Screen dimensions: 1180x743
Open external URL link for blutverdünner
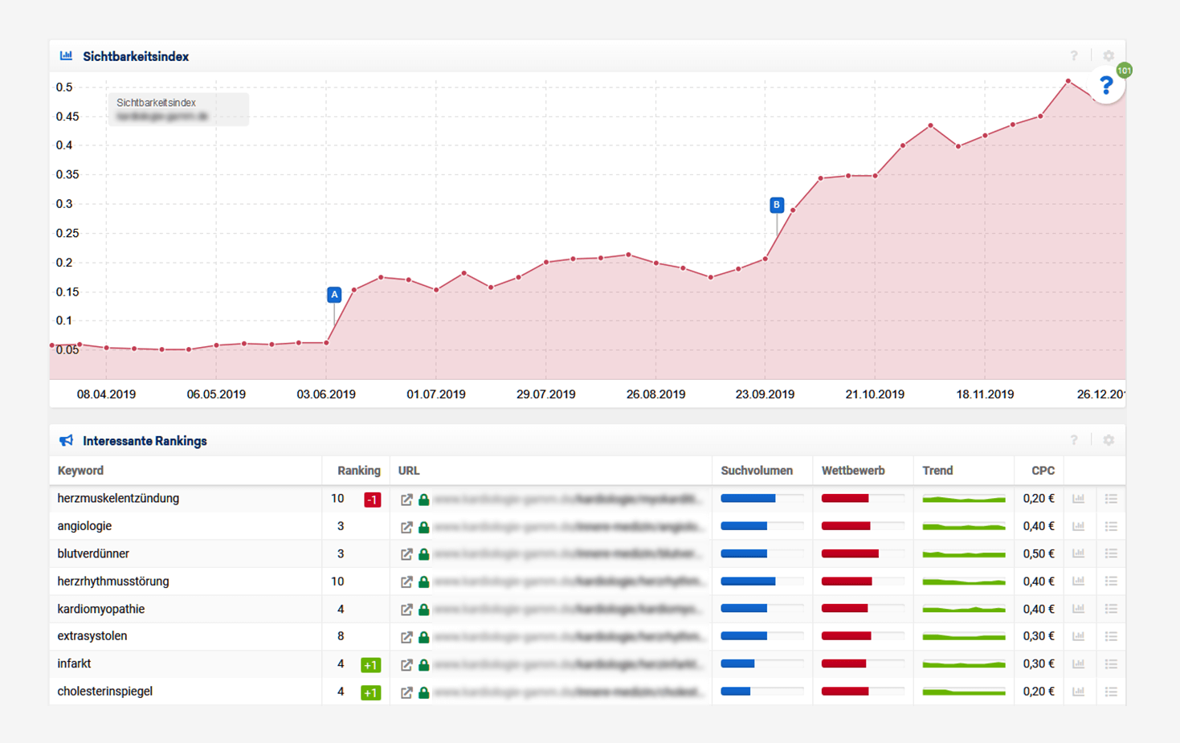(x=406, y=554)
